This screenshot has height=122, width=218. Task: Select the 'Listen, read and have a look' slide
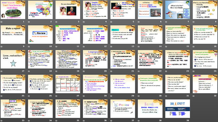(x=13, y=59)
